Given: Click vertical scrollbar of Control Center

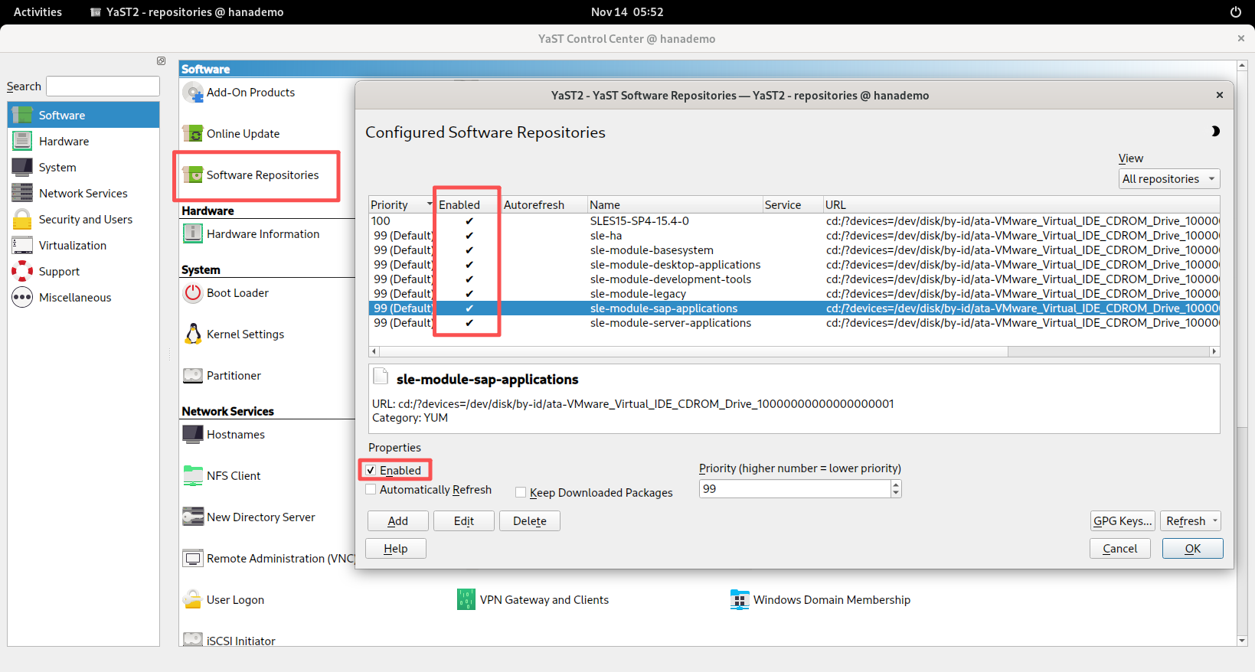Looking at the screenshot, I should coord(1242,249).
